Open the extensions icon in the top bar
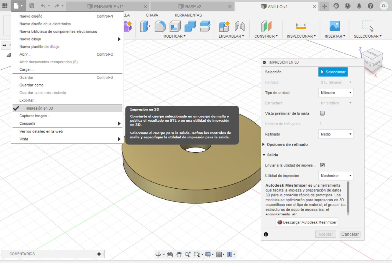392x263 pixels. 336,6
